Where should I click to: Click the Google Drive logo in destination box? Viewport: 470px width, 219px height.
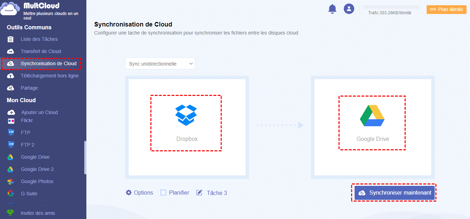372,115
